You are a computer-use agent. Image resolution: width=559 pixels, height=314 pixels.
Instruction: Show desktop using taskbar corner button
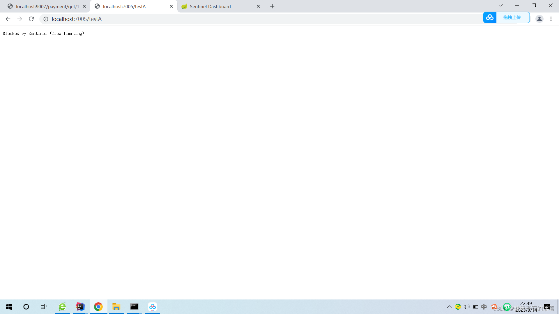[x=558, y=307]
